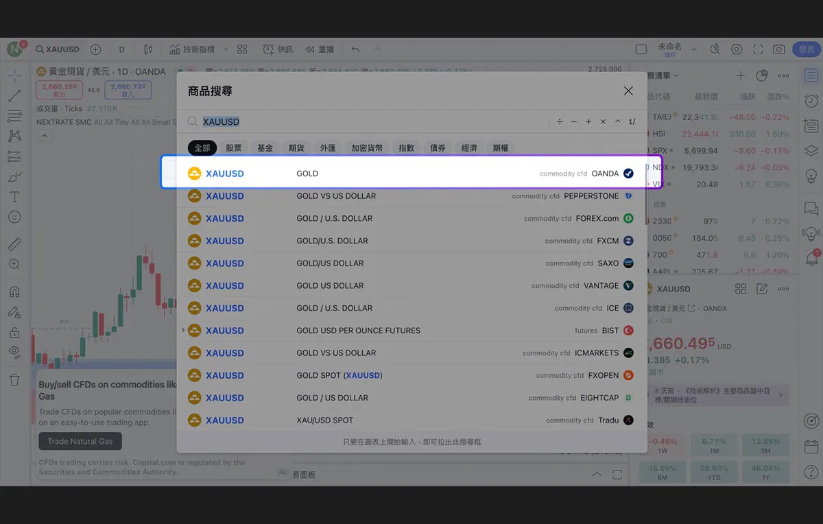Click the trash icon to remove drawings
823x524 pixels.
[x=14, y=380]
